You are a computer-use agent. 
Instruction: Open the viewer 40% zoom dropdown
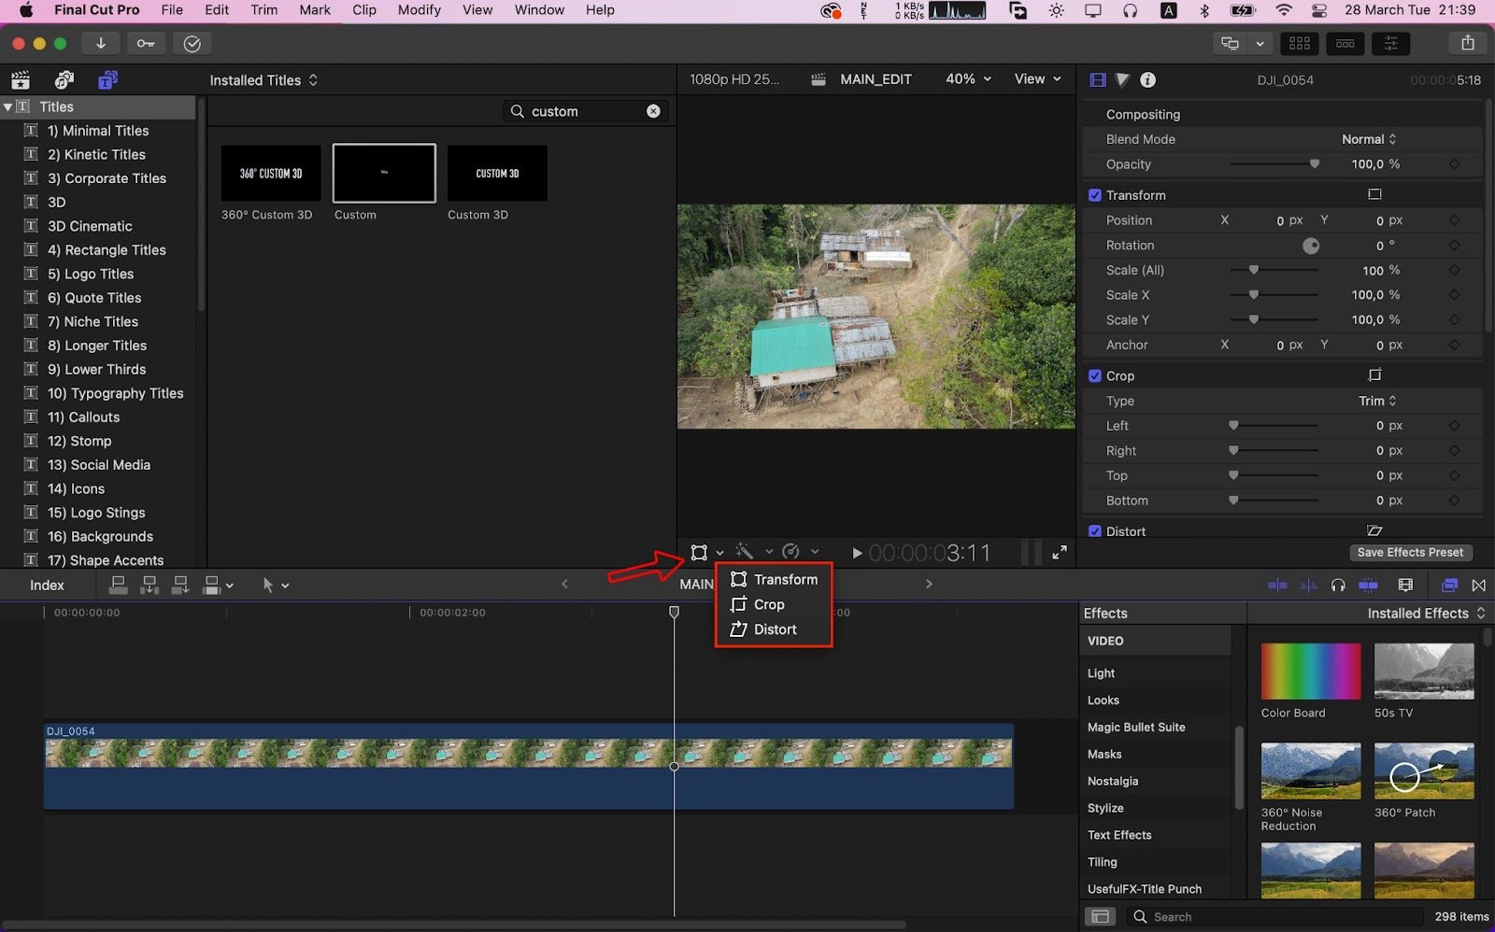pyautogui.click(x=968, y=79)
